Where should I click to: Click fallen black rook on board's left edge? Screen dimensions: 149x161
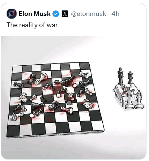[x=18, y=84]
